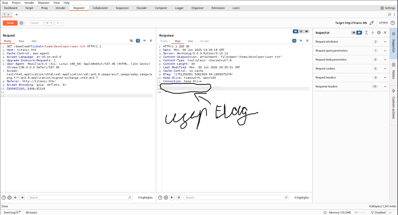Open Inspector in right sidebar
The width and height of the screenshot is (398, 215).
pos(394,43)
